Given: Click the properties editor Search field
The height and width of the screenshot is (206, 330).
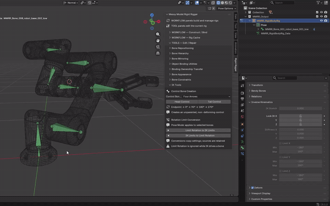Looking at the screenshot, I should 285,78.
